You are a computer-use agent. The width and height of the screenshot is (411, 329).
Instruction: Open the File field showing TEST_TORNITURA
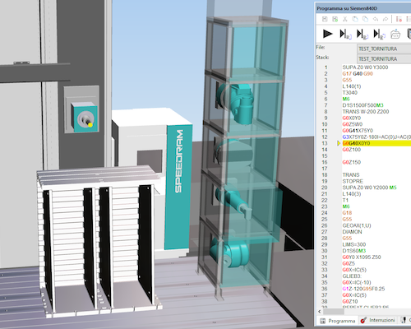tap(384, 49)
